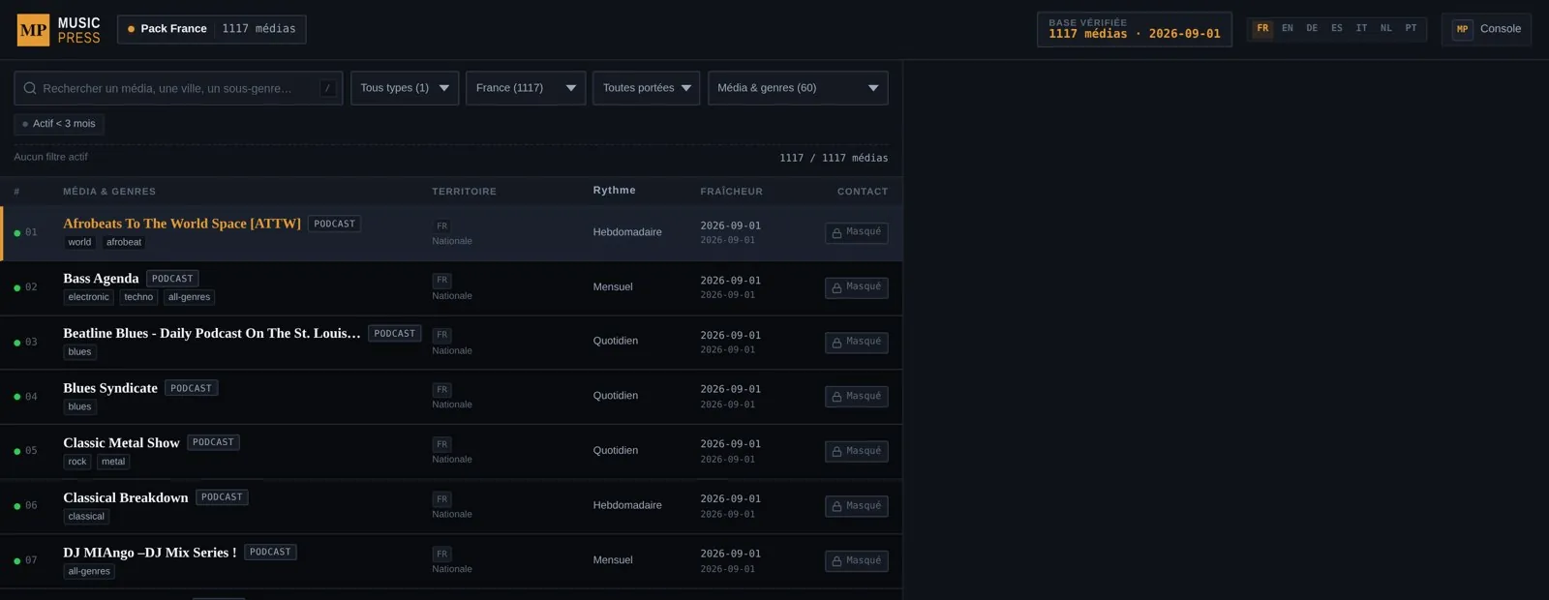Open the Média & genres (60) dropdown

tap(798, 88)
